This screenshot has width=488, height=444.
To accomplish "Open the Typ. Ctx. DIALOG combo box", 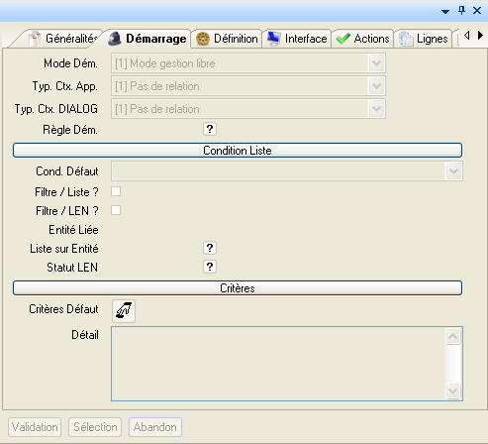I will (248, 109).
